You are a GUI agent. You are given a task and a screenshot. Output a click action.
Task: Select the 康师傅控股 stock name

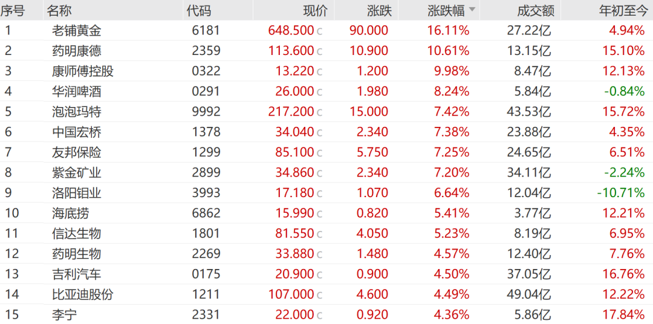click(x=83, y=71)
